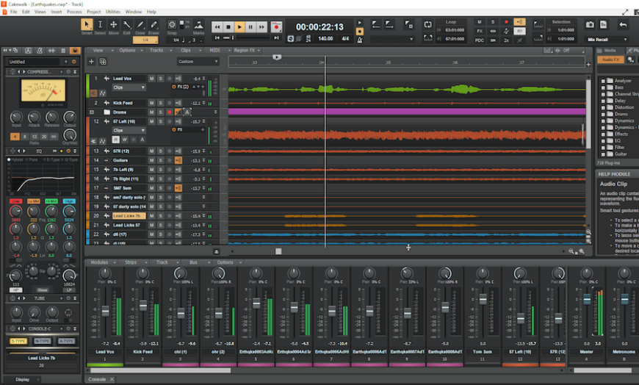Click the Kick Feed pan knob

coord(142,273)
